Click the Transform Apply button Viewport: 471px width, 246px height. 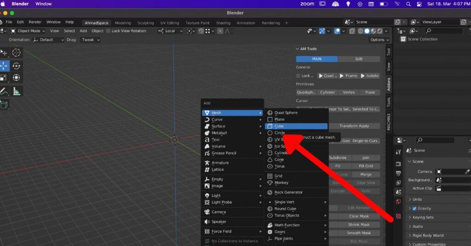coord(354,126)
